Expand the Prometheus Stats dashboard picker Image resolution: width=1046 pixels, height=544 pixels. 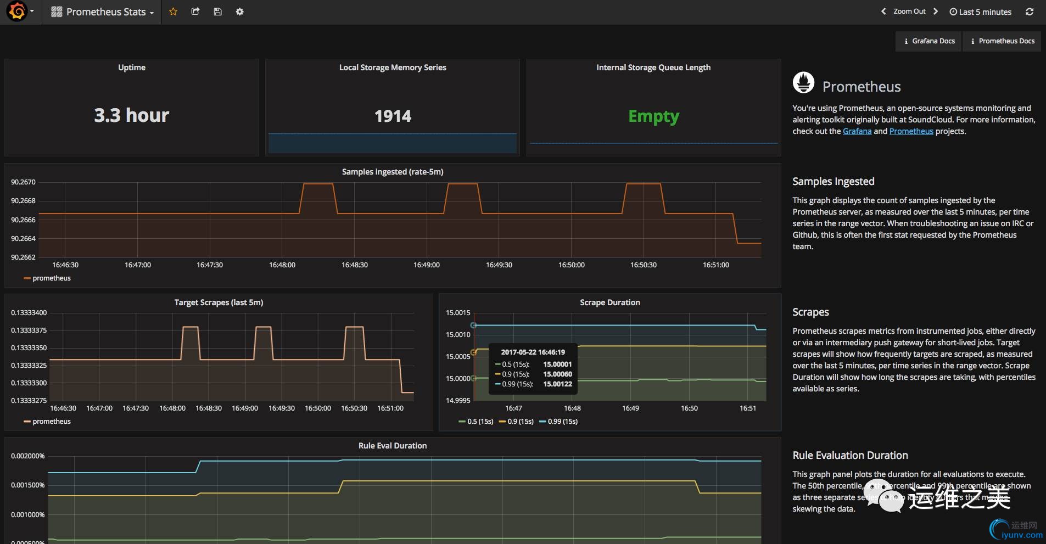[102, 12]
